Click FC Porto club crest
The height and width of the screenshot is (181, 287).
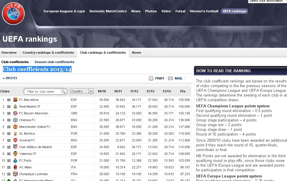point(15,160)
